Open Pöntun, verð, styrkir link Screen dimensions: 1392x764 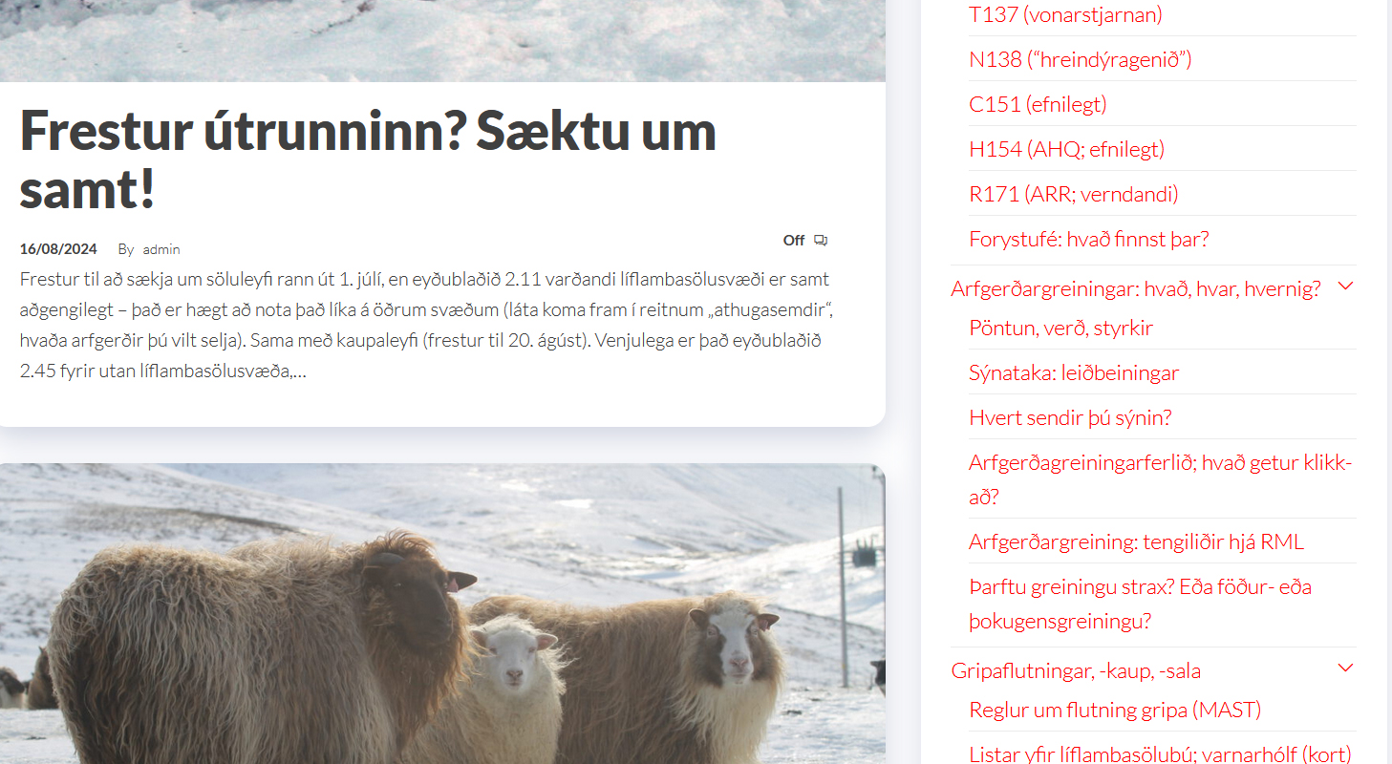(1061, 328)
